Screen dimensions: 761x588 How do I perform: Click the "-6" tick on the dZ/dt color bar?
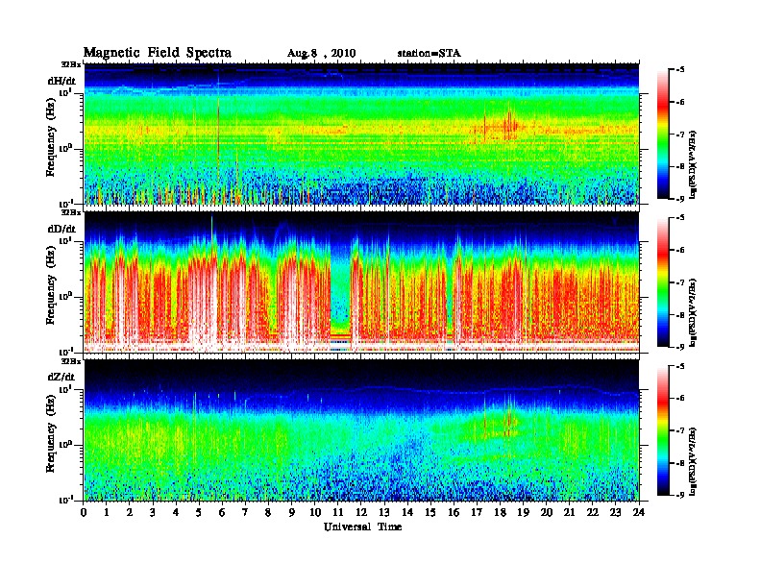tap(680, 399)
